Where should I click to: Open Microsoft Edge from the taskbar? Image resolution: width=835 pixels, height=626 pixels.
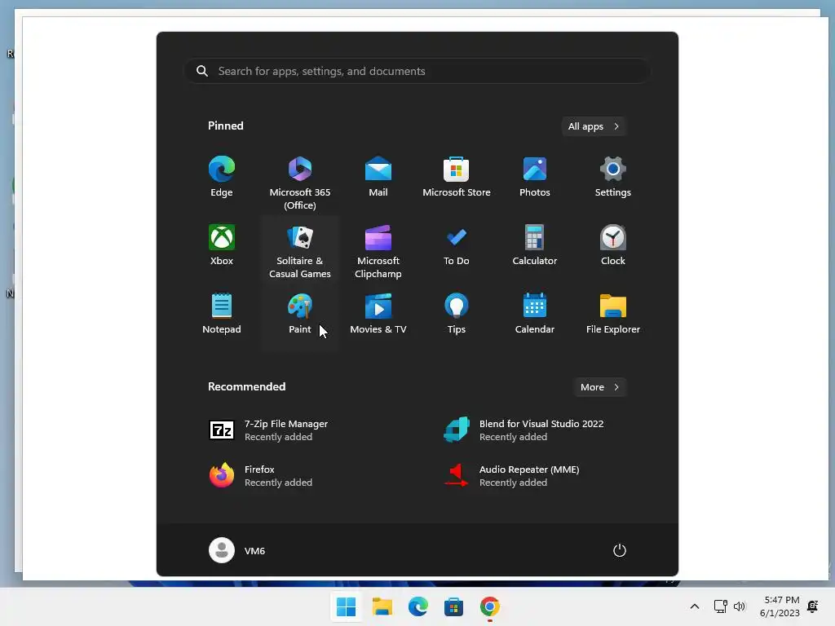(418, 606)
